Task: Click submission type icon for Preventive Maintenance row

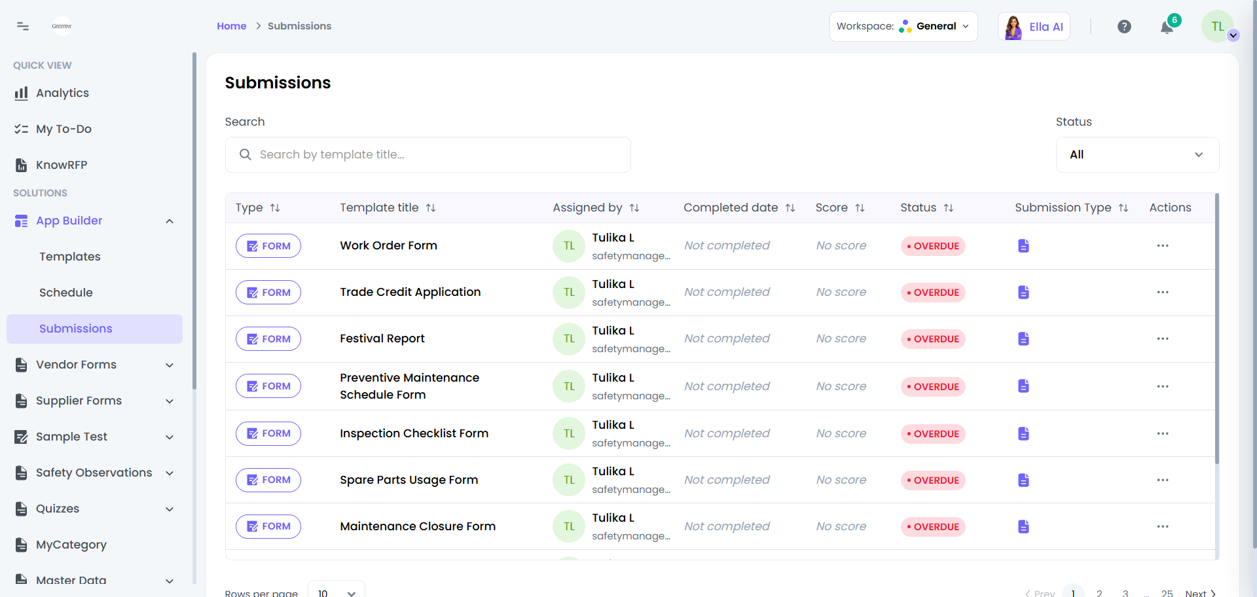Action: (x=1023, y=386)
